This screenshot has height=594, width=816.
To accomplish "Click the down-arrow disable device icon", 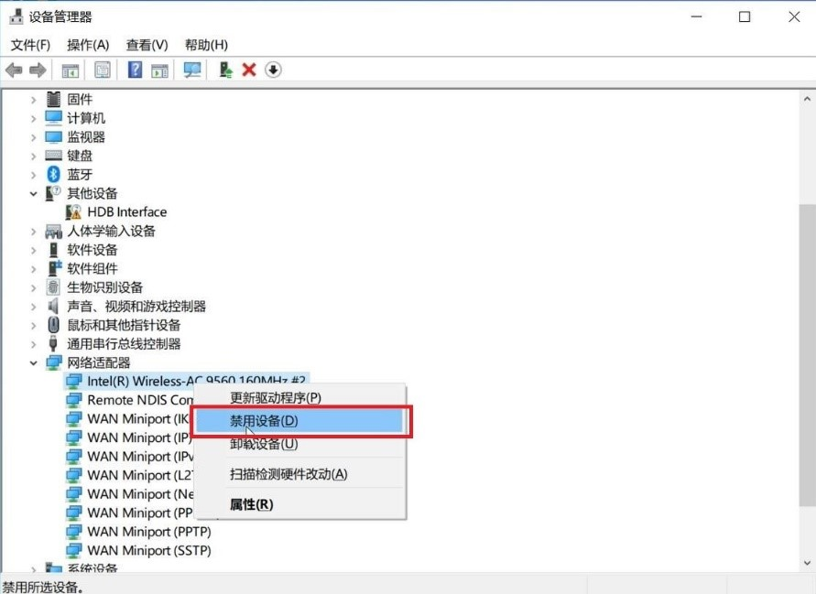I will click(273, 70).
